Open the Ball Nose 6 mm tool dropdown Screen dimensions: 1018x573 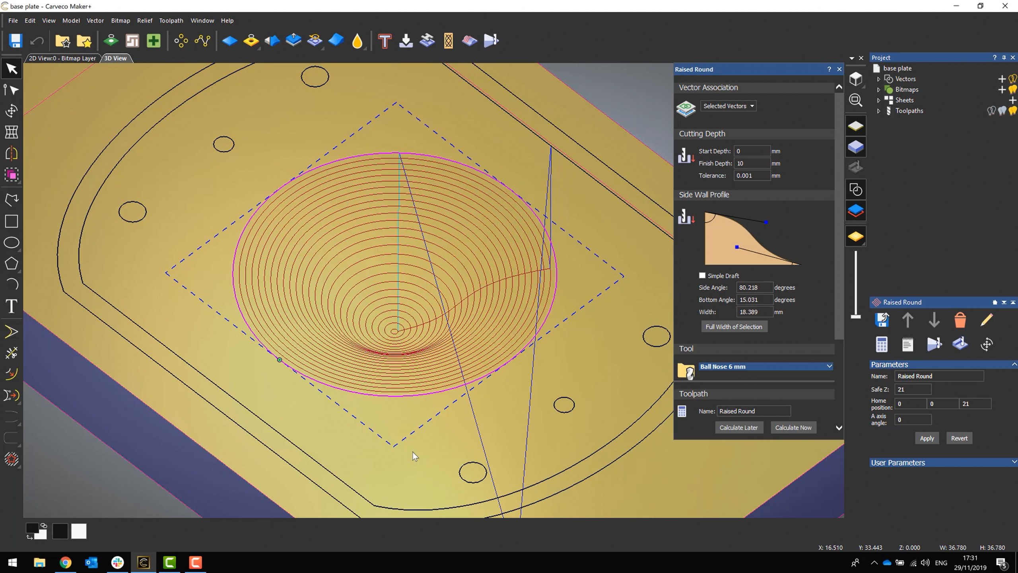(x=765, y=366)
